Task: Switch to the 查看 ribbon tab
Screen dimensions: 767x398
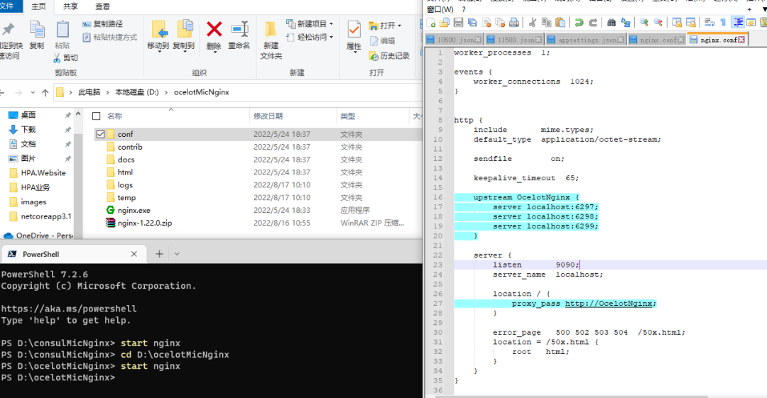Action: pyautogui.click(x=103, y=6)
